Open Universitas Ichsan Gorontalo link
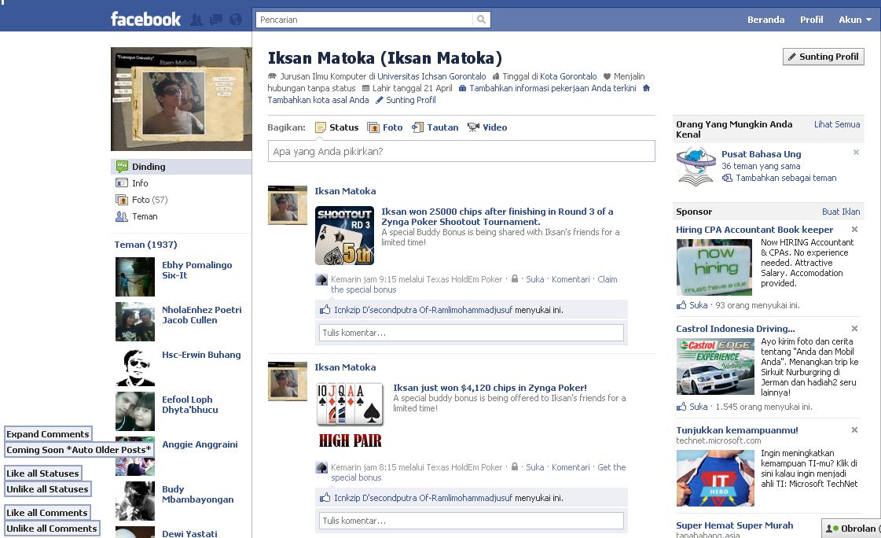Image resolution: width=881 pixels, height=538 pixels. (431, 76)
